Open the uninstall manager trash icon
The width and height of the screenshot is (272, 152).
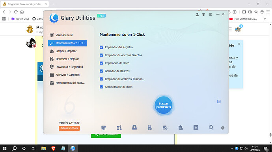[181, 128]
